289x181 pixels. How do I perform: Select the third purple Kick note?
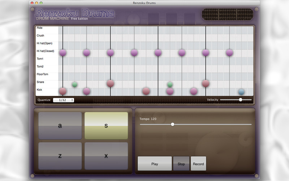(194, 91)
